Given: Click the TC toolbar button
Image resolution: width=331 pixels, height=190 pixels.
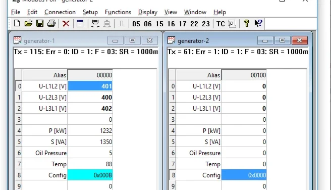Looking at the screenshot, I should coord(220,24).
